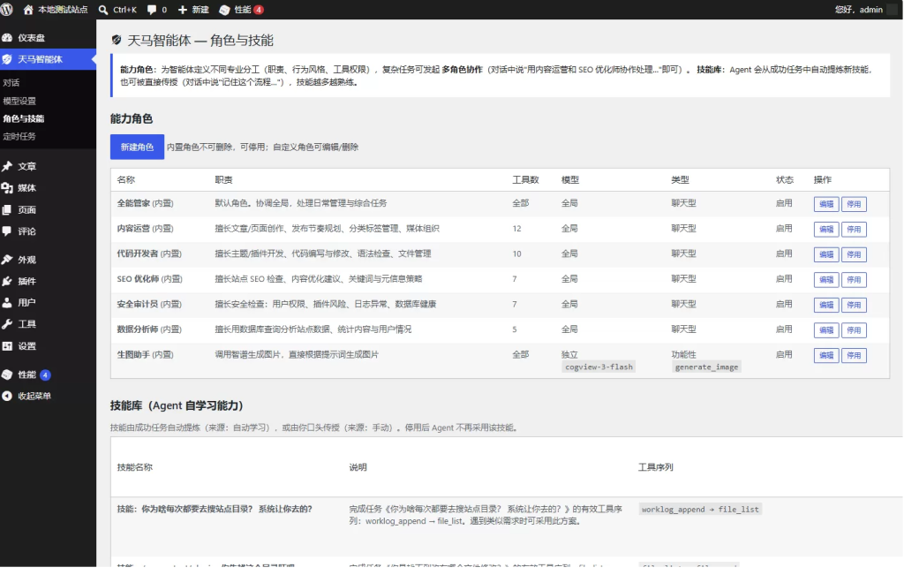Edit the 代码开发者 role
Viewport: 904px width, 575px height.
coord(826,254)
